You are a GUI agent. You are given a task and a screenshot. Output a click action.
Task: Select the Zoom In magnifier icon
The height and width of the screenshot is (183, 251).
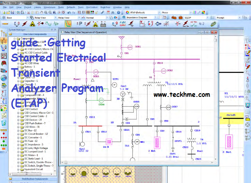[x=46, y=12]
